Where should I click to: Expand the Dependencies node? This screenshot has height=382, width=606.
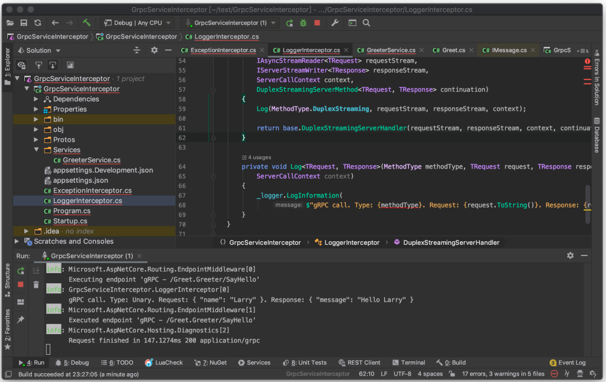tap(36, 99)
